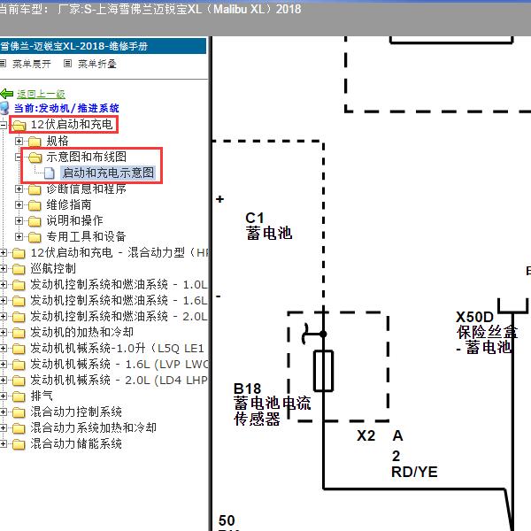Select the 排气 tree item
Screen dimensions: 531x531
click(x=42, y=396)
